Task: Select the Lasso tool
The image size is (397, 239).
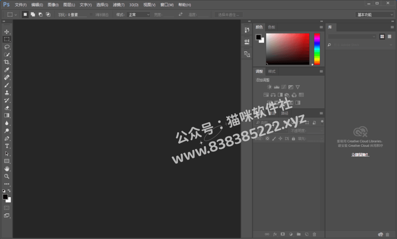Action: (7, 47)
